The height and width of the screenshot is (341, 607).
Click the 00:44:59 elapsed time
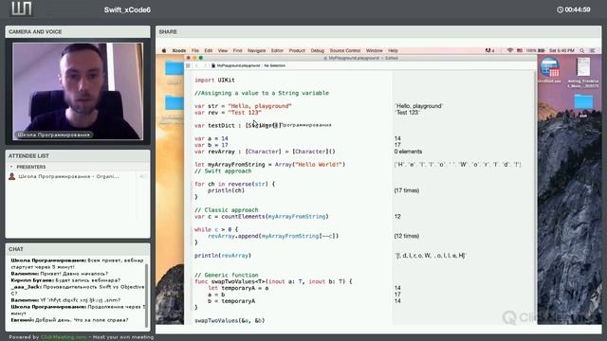tap(578, 9)
